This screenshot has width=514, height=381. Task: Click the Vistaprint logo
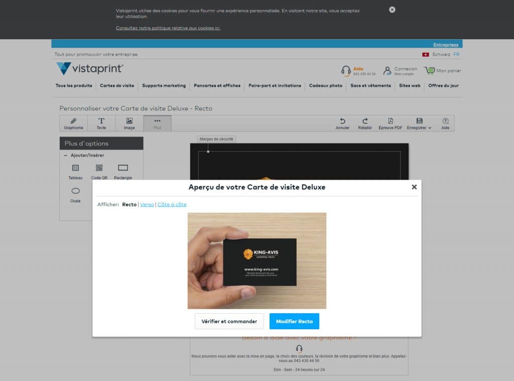90,69
